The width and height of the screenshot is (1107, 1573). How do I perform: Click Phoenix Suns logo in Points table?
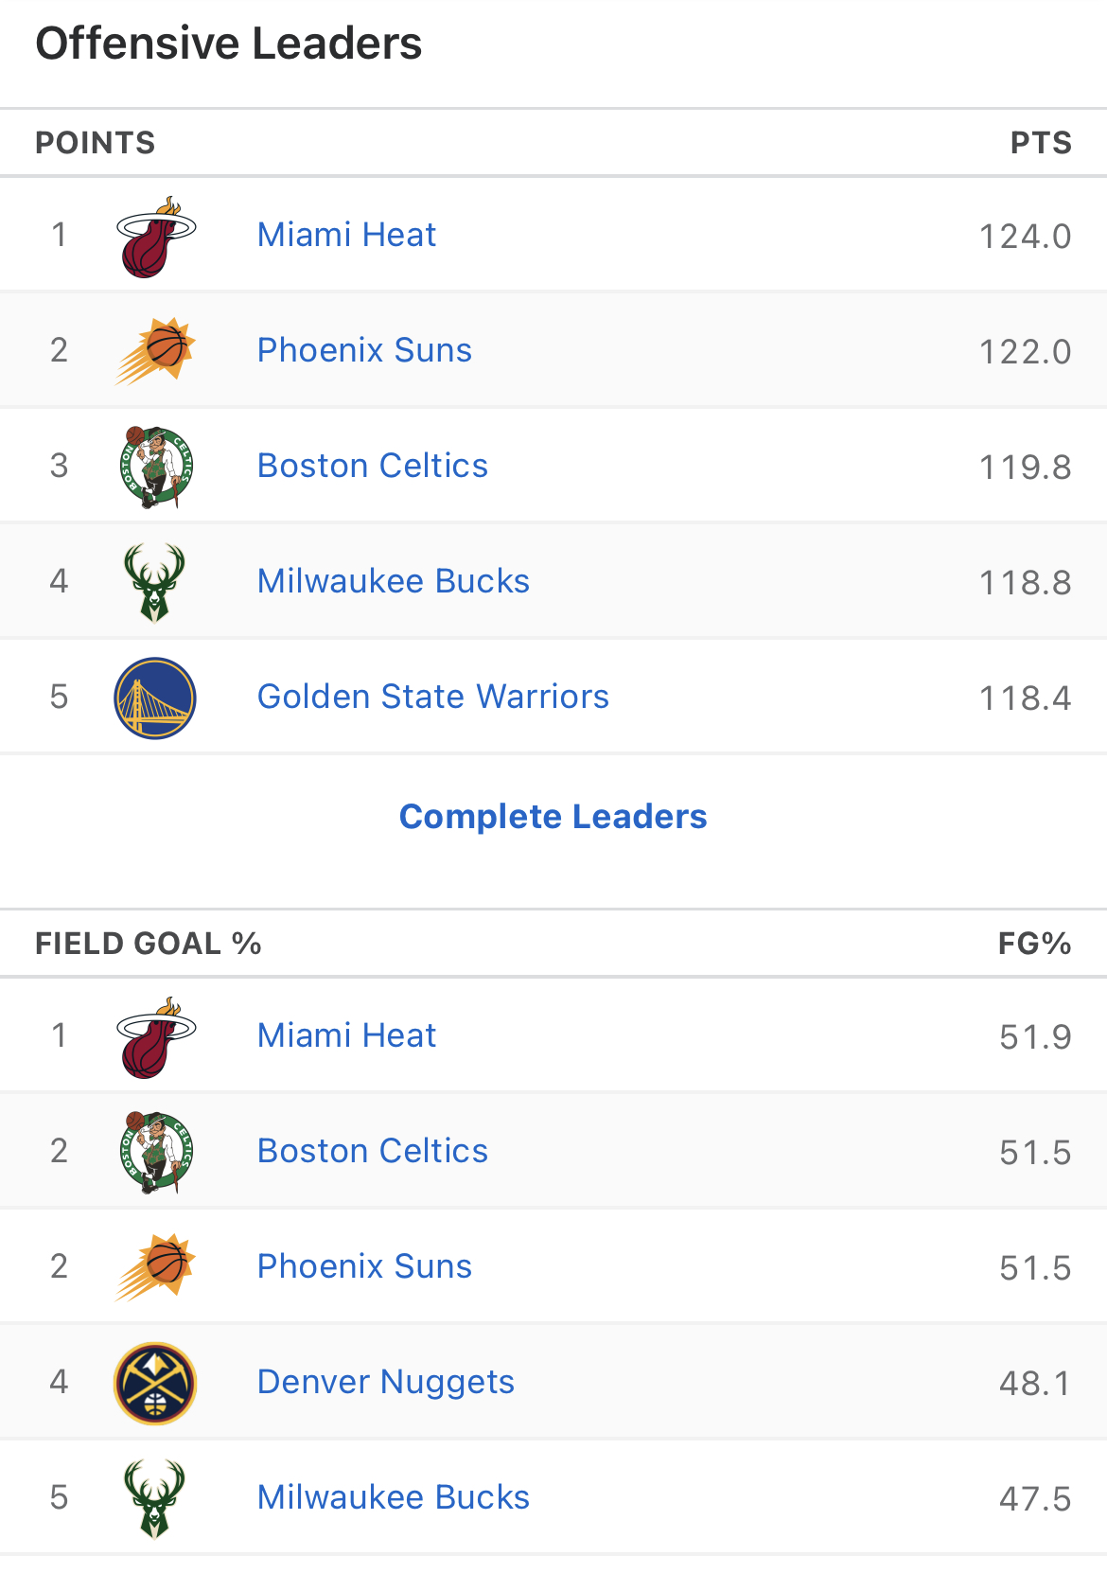[155, 351]
